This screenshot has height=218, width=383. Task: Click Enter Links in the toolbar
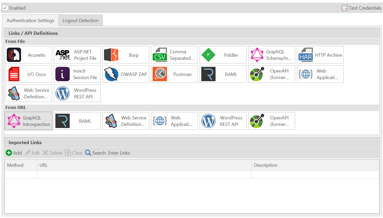point(119,153)
